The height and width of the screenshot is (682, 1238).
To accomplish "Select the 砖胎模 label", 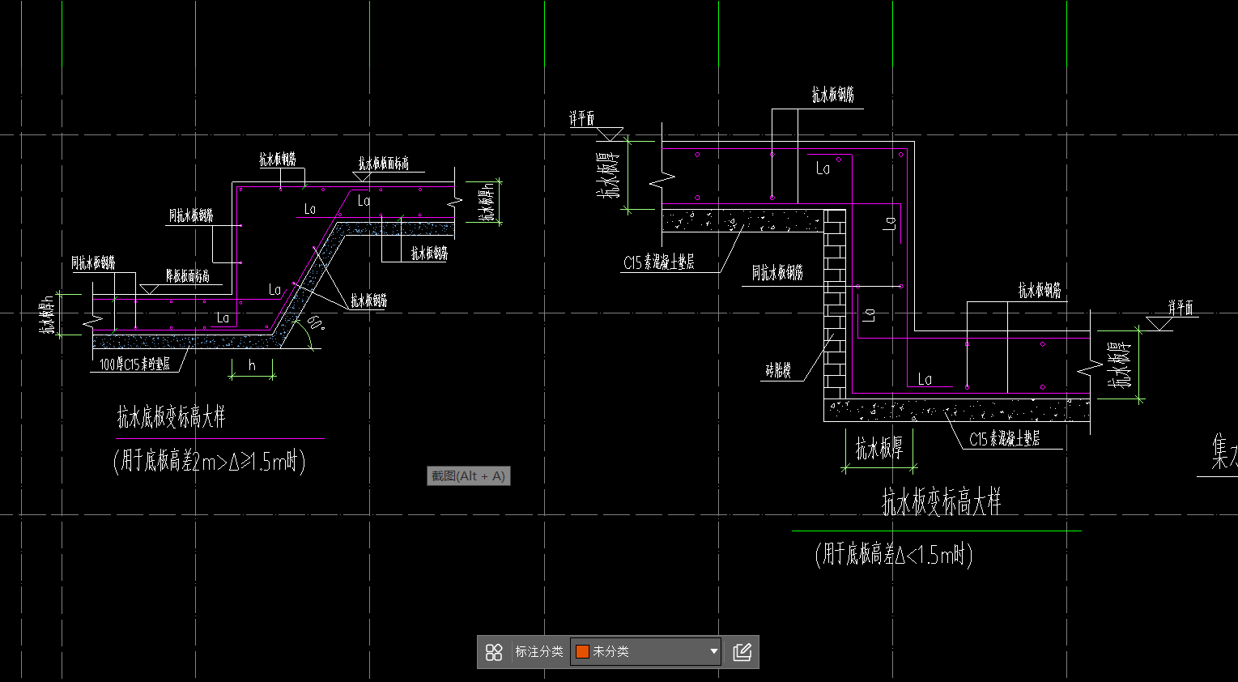I will (x=778, y=371).
